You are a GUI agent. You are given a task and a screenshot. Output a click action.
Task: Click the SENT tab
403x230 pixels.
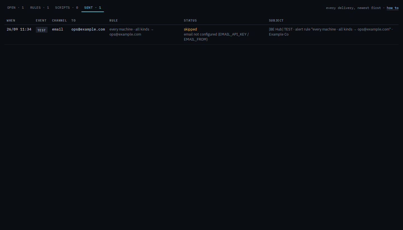(93, 8)
